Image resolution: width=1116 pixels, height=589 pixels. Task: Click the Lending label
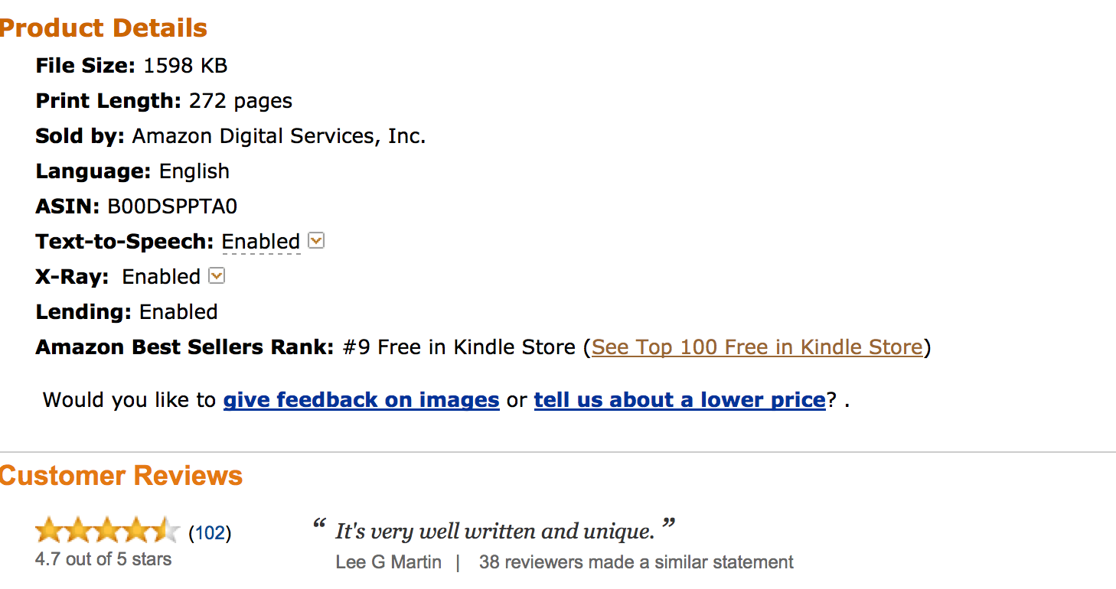point(83,312)
